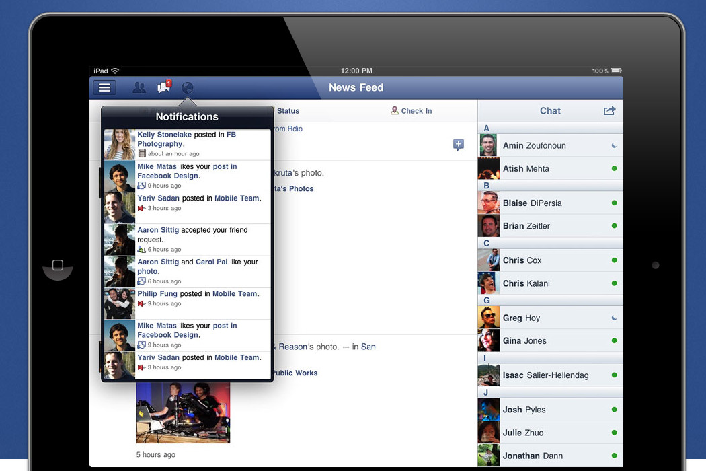Chat with Gina Jones
706x471 pixels.
[x=550, y=340]
